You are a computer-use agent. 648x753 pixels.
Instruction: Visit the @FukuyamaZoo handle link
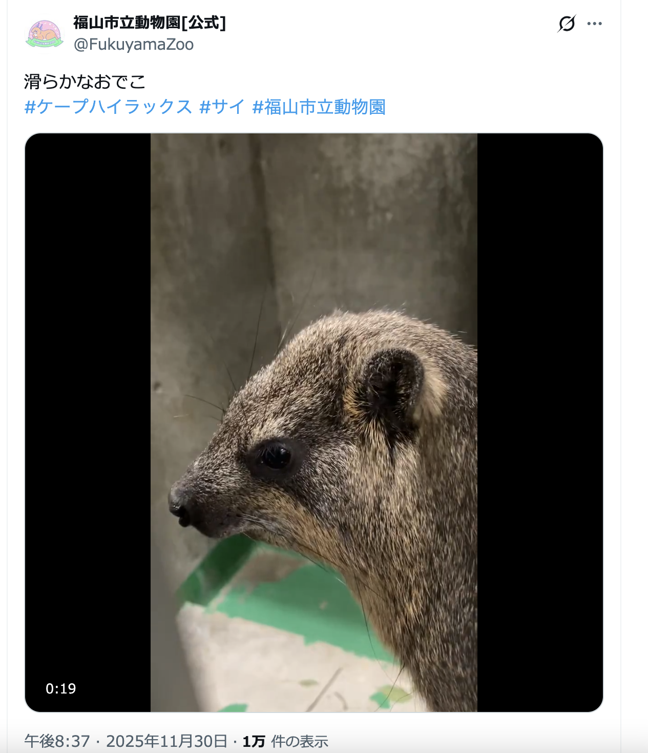[x=134, y=45]
